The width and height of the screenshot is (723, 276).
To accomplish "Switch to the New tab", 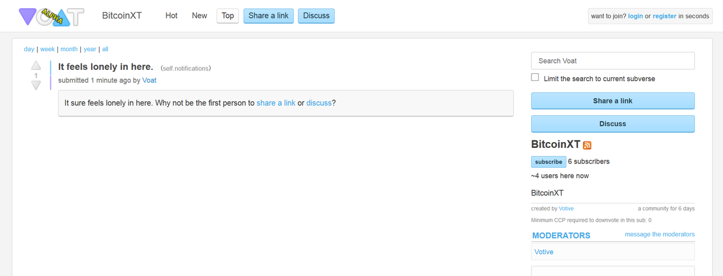I will pos(199,16).
